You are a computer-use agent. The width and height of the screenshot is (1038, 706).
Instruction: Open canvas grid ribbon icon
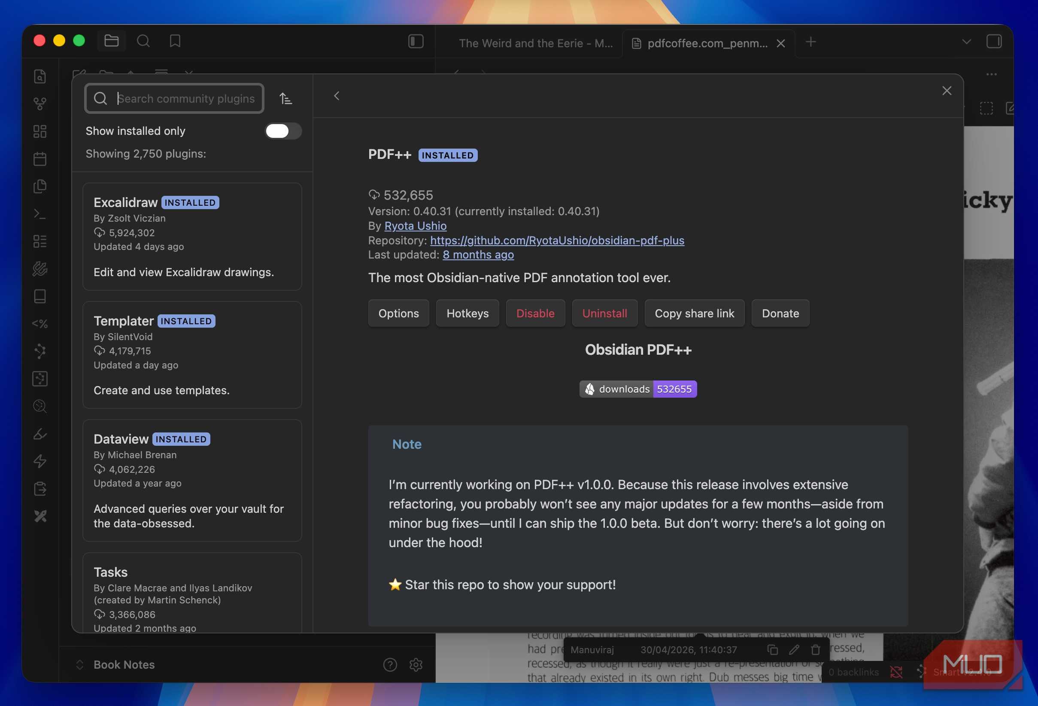pyautogui.click(x=40, y=131)
